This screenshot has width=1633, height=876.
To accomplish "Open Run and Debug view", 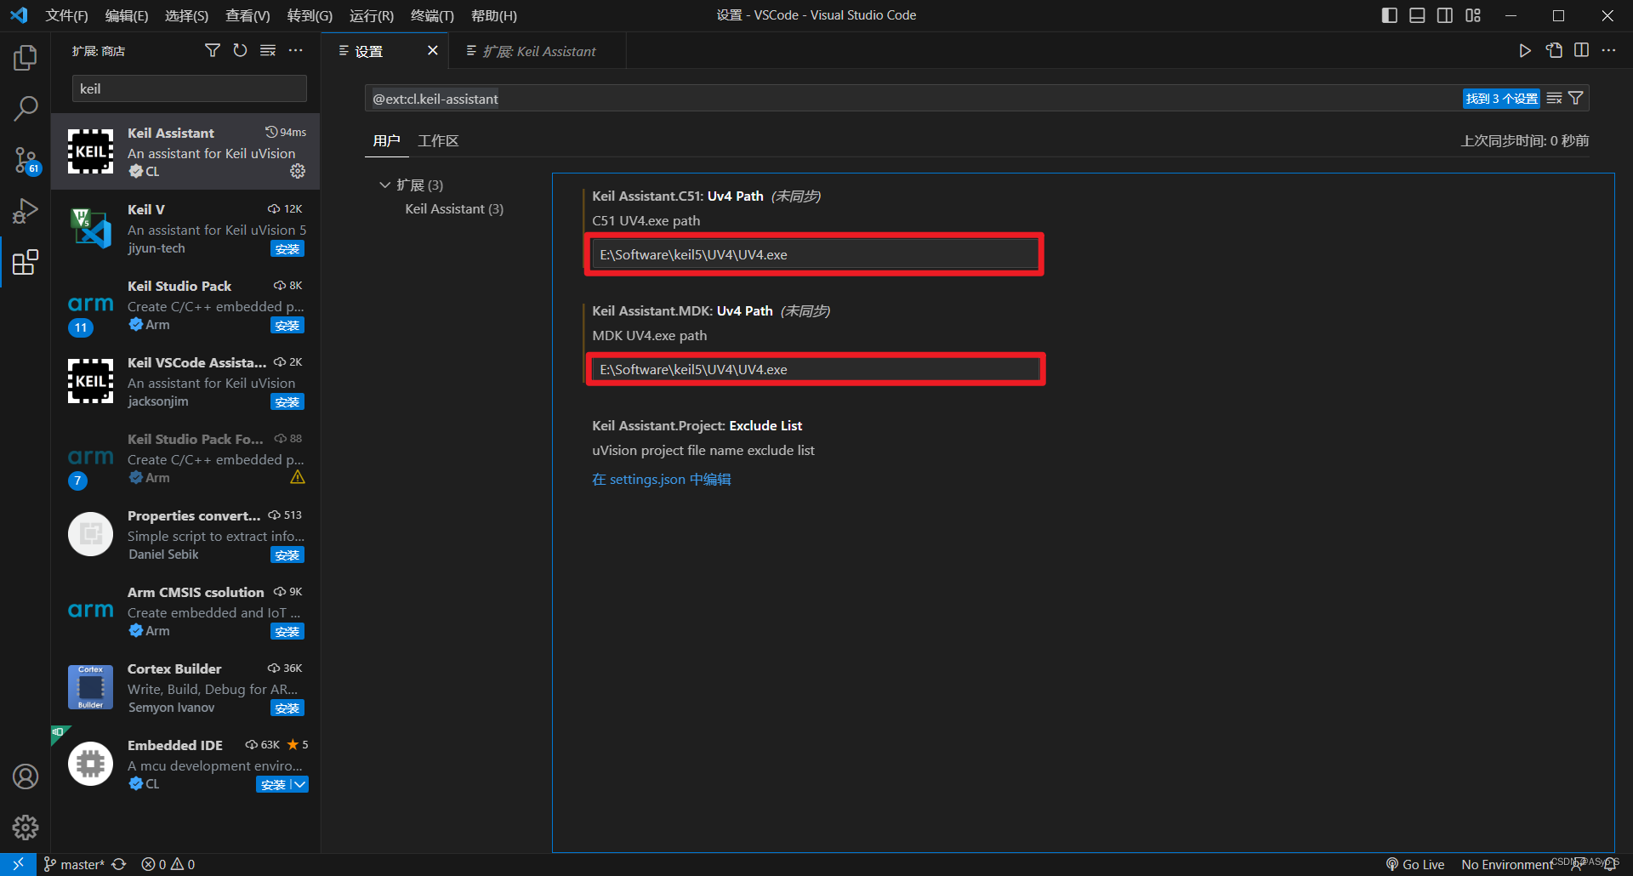I will 26,211.
